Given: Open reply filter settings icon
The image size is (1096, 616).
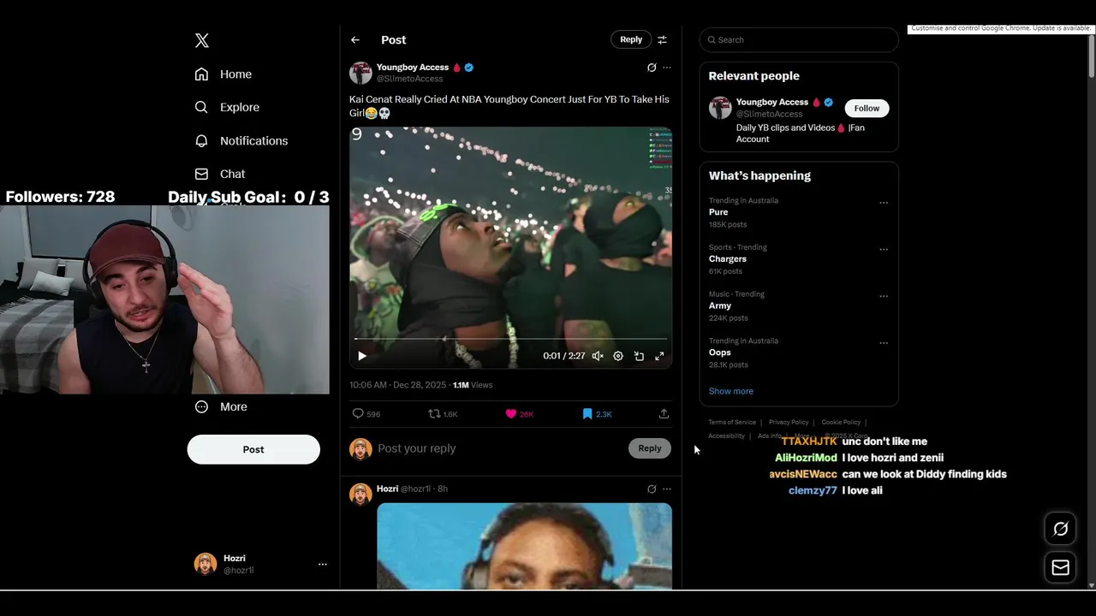Looking at the screenshot, I should (662, 39).
